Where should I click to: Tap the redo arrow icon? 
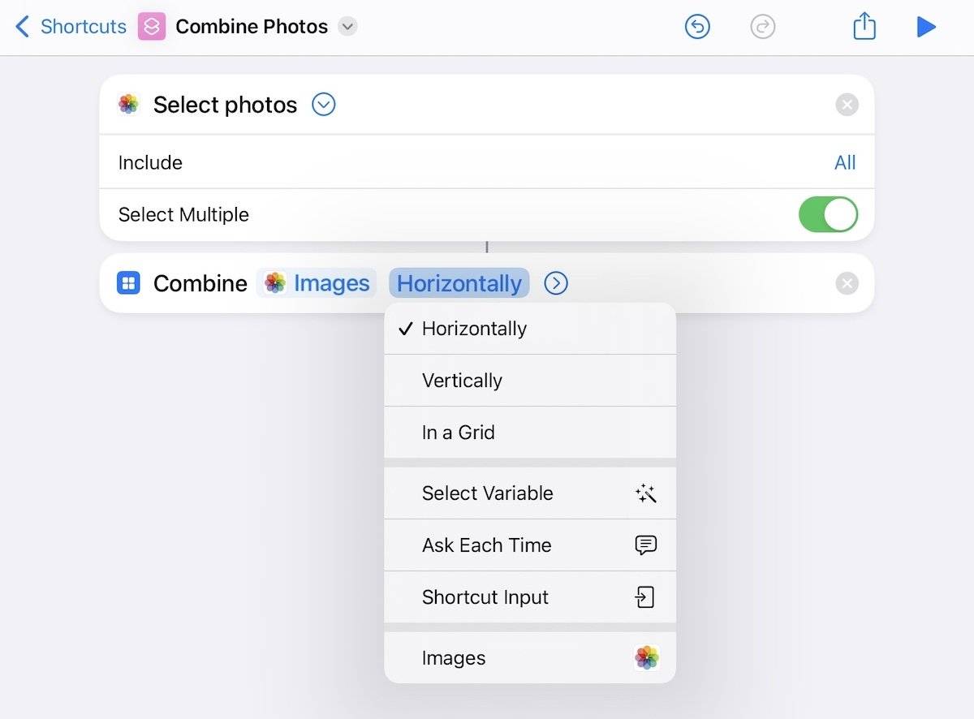tap(762, 27)
